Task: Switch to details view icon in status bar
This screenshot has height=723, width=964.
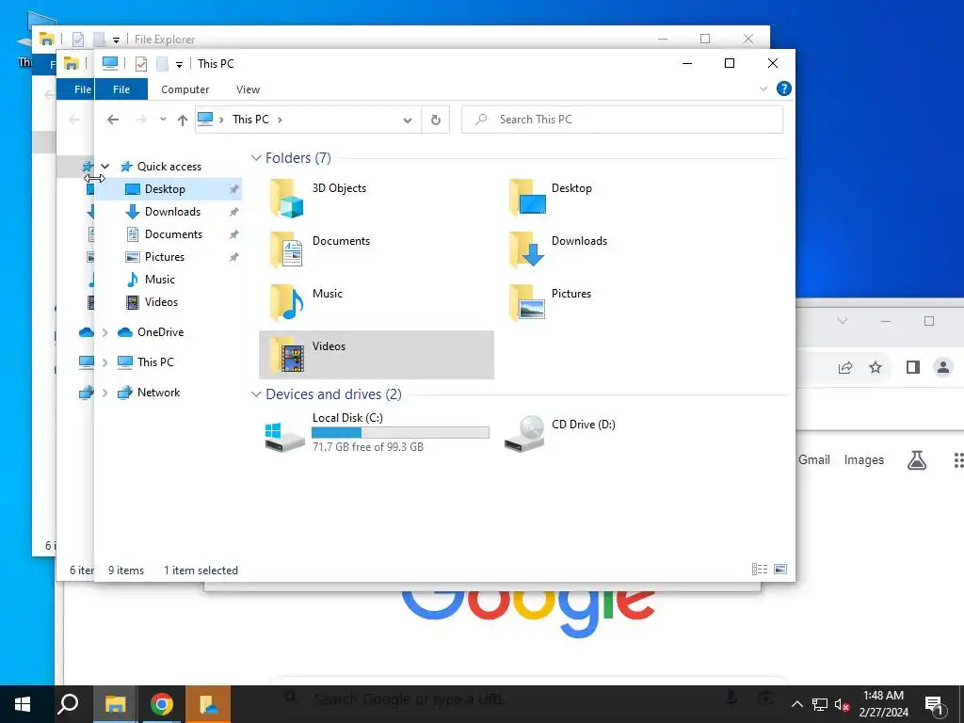Action: 760,570
